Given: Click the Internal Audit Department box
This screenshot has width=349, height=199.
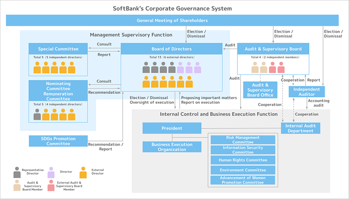Looking at the screenshot, I should click(x=301, y=128).
